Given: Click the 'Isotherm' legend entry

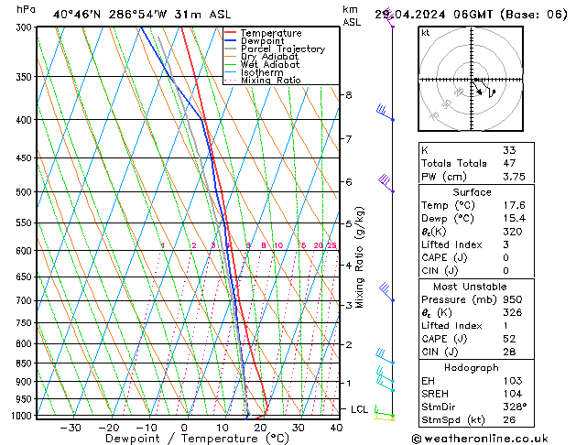Looking at the screenshot, I should [254, 72].
